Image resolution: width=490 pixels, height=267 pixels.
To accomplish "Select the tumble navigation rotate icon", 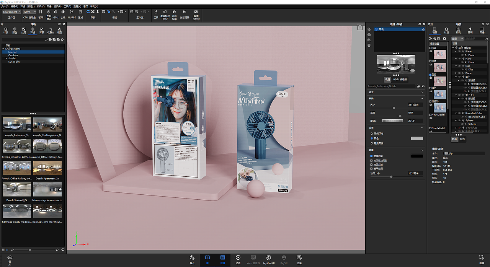I will click(x=88, y=12).
